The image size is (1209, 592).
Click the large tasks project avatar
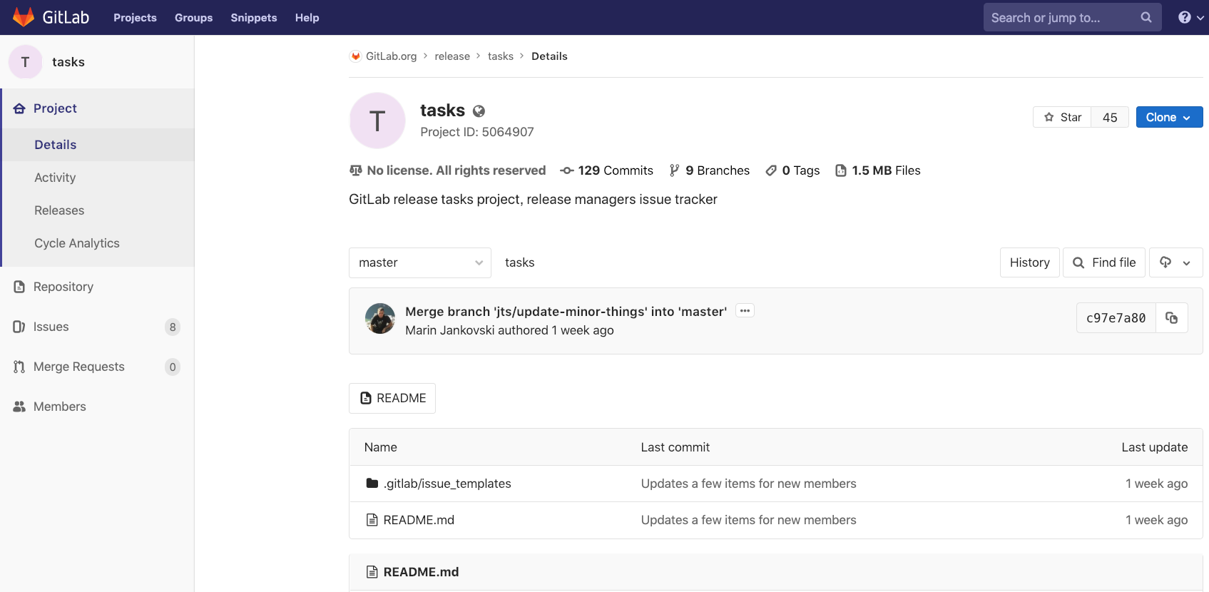[x=377, y=121]
